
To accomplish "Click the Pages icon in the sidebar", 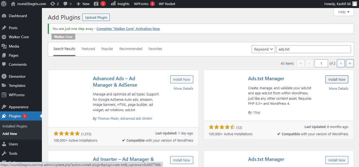I will tap(4, 55).
